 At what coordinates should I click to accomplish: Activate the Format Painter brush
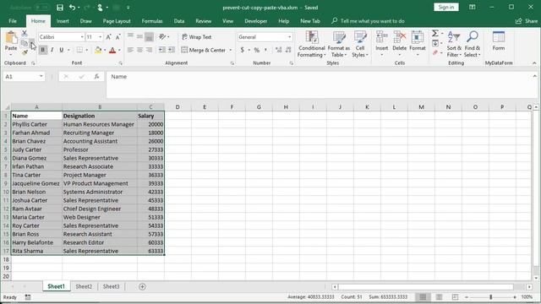pos(25,52)
